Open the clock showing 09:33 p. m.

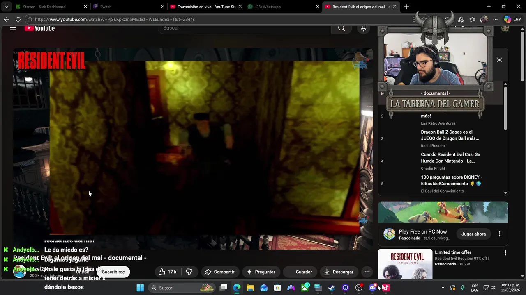coord(511,288)
